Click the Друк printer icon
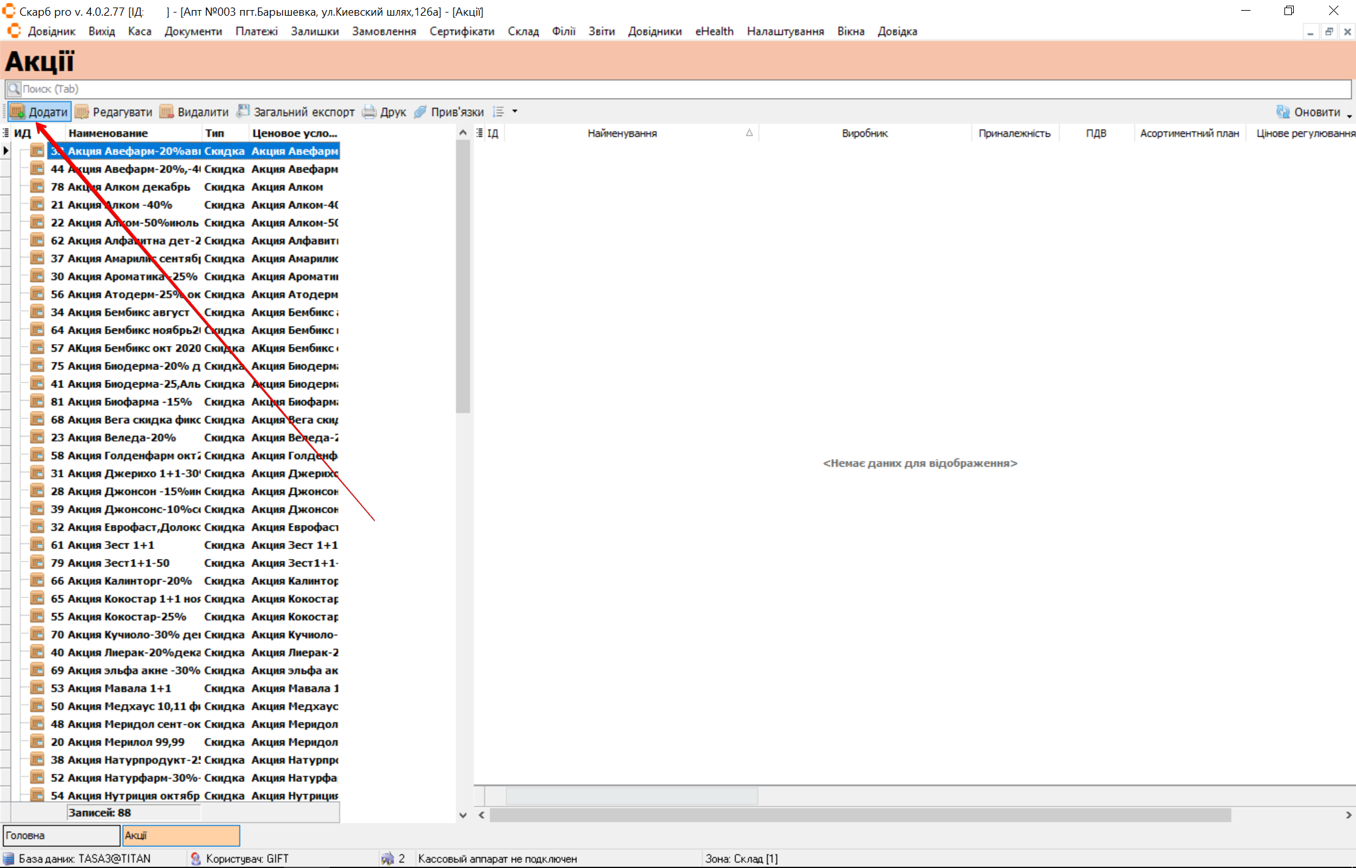The width and height of the screenshot is (1356, 868). (369, 112)
